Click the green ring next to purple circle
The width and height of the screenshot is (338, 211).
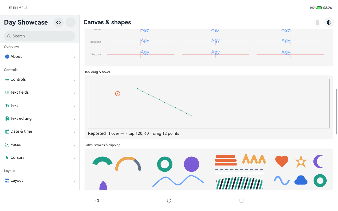(165, 164)
